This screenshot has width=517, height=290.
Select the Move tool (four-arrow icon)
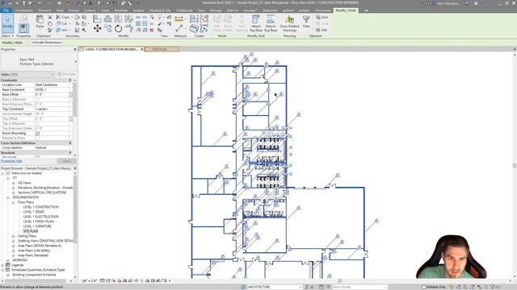click(97, 29)
